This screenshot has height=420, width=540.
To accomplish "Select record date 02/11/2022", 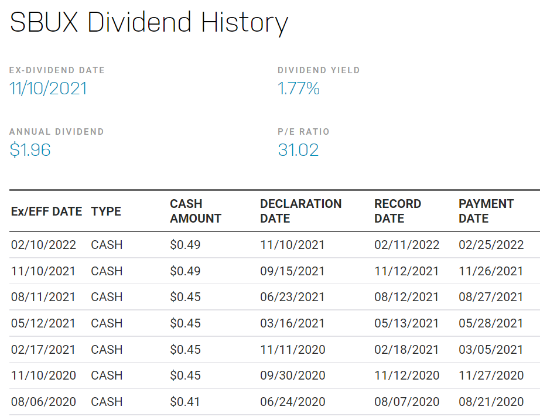I will coord(406,245).
